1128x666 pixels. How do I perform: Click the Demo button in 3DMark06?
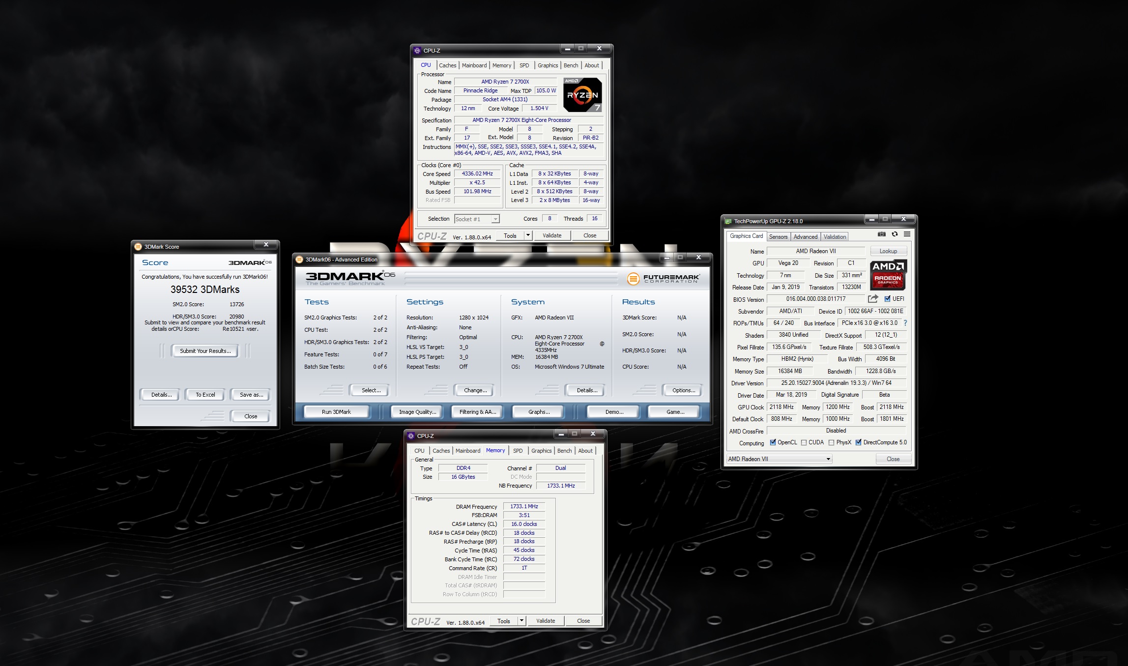pos(614,412)
